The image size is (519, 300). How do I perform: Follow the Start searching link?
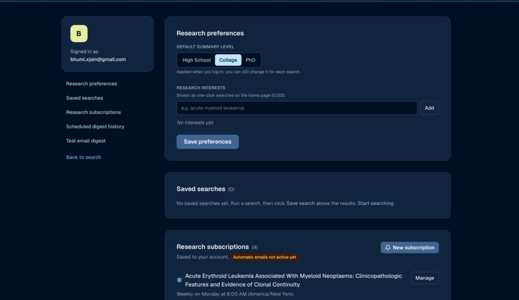pos(375,203)
